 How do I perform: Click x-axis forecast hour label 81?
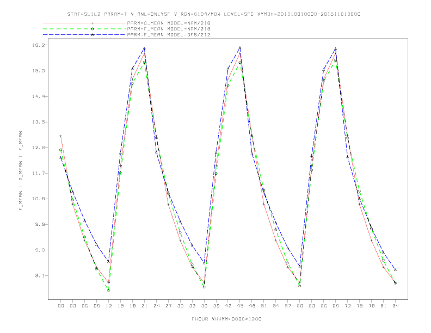click(x=384, y=306)
